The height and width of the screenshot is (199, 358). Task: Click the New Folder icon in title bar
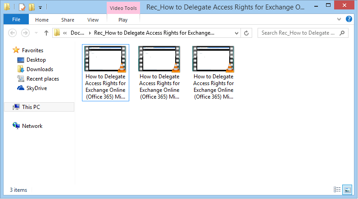pyautogui.click(x=31, y=7)
